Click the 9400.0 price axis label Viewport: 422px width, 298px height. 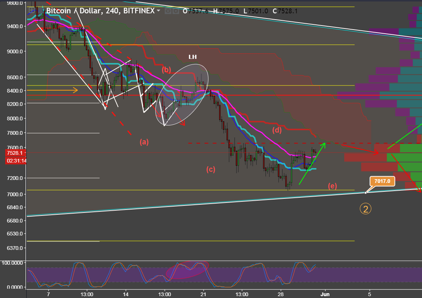[15, 26]
